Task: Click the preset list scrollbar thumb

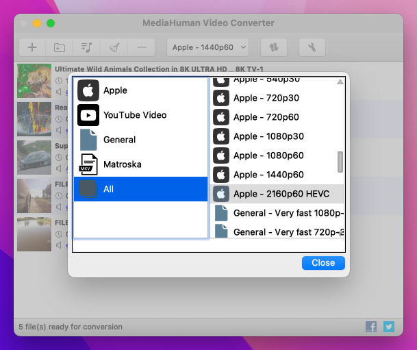Action: tap(340, 162)
